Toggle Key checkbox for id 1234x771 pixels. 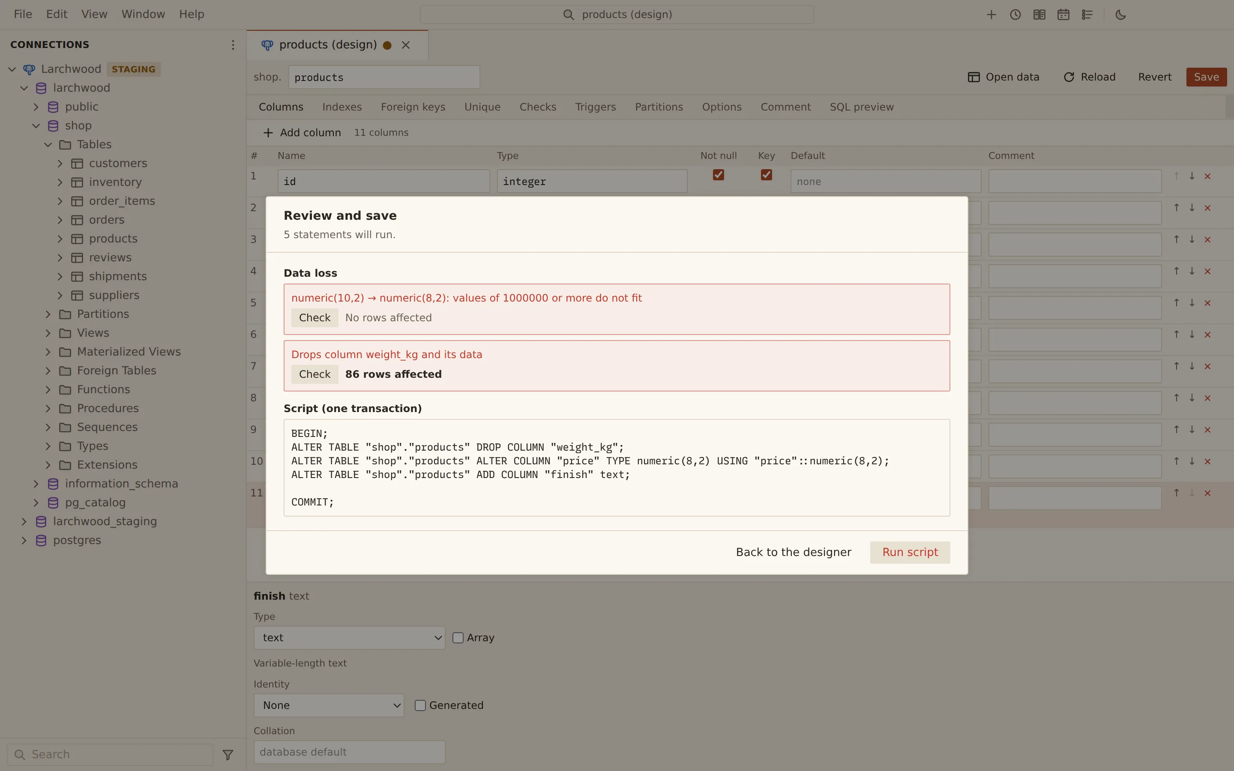pos(766,175)
